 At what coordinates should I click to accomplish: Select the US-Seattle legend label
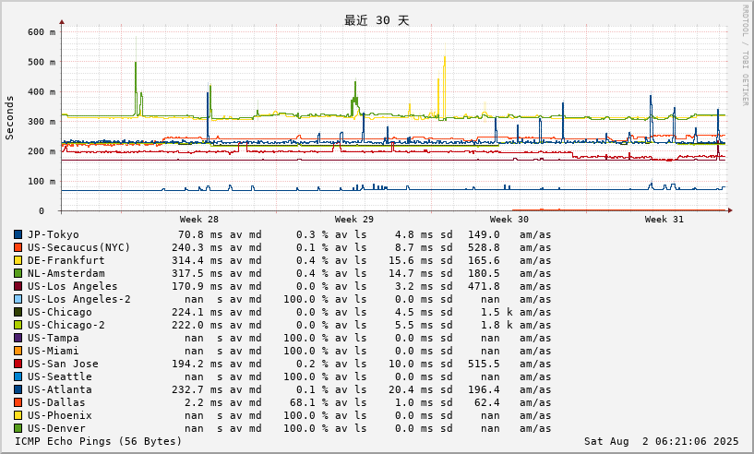tap(60, 377)
